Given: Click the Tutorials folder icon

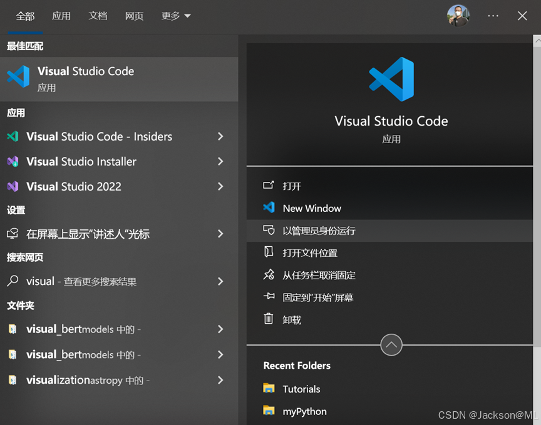Looking at the screenshot, I should [269, 388].
